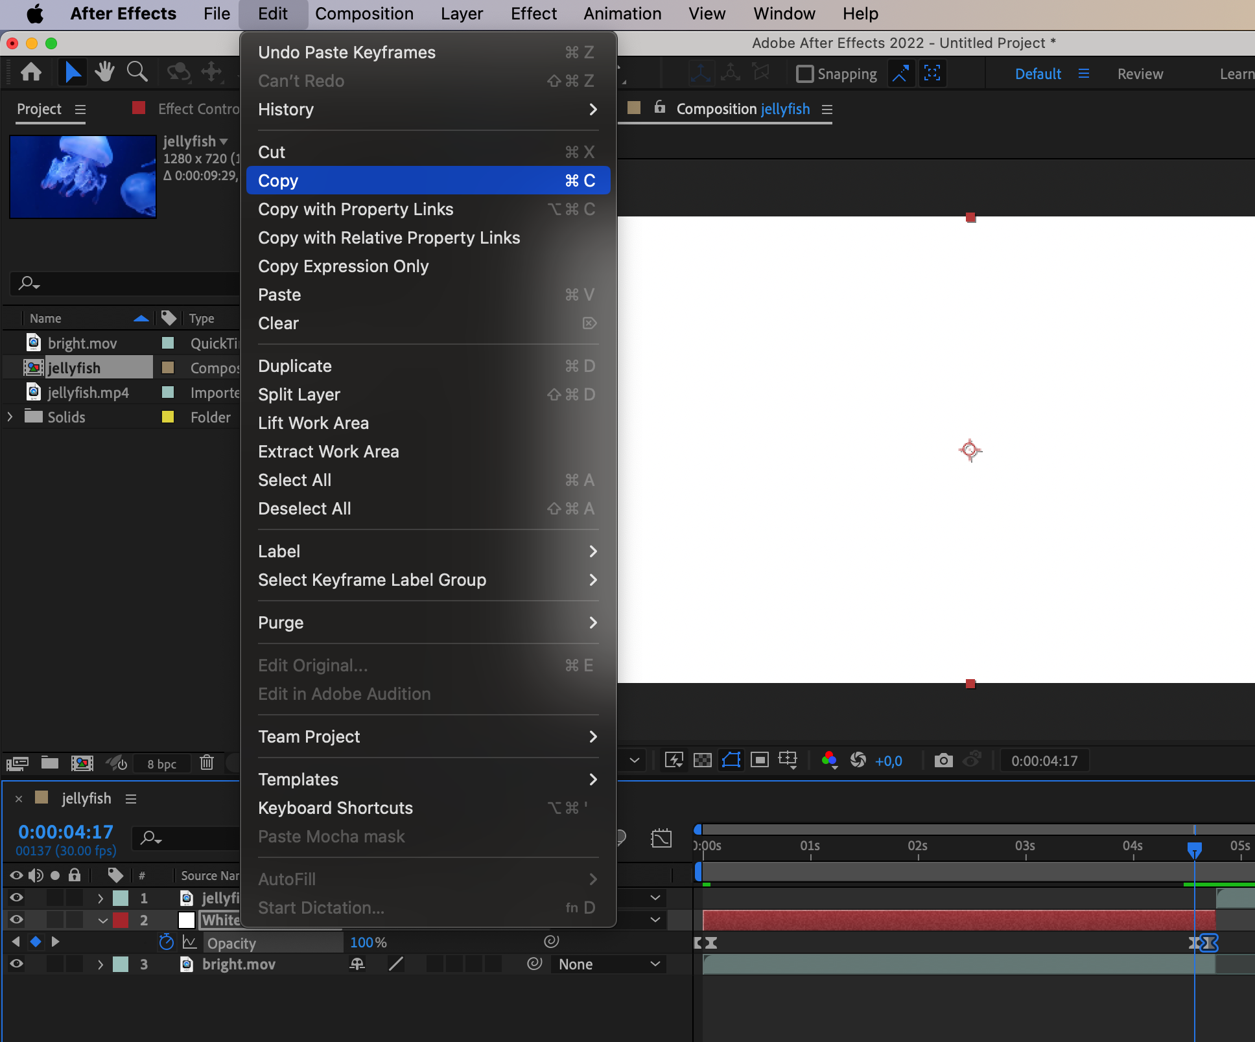Select the Hand tool

pos(104,72)
